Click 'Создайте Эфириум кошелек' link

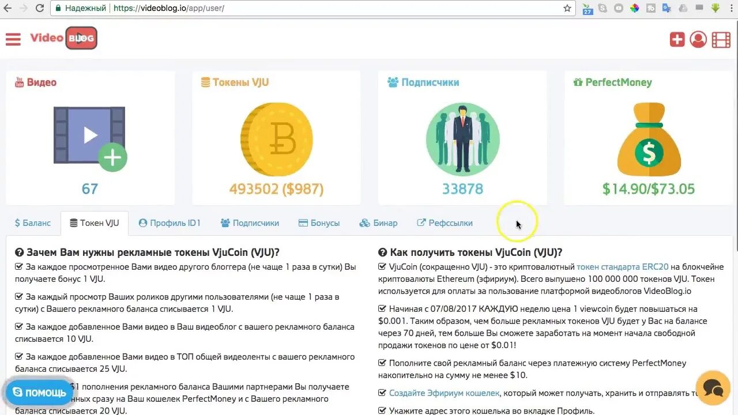pyautogui.click(x=444, y=393)
